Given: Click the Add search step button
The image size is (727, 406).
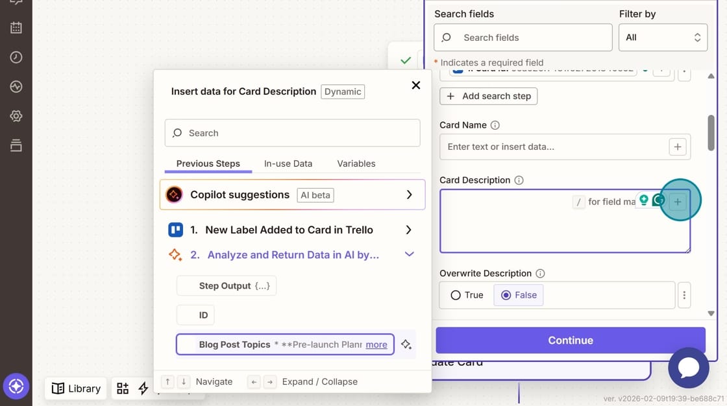Looking at the screenshot, I should tap(488, 96).
